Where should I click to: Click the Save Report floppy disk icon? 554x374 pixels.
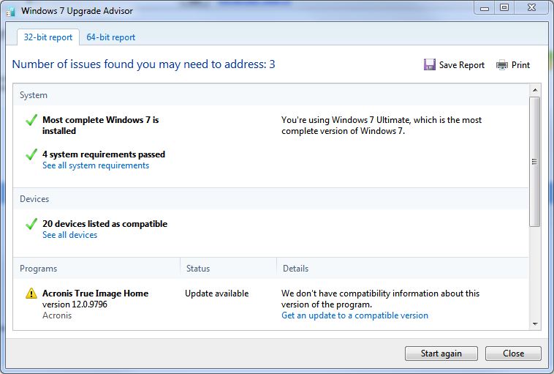point(429,64)
